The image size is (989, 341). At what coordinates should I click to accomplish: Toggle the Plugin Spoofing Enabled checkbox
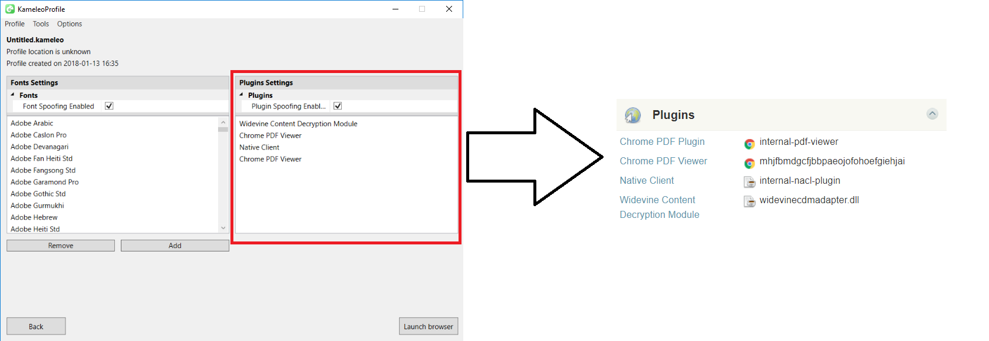click(338, 106)
